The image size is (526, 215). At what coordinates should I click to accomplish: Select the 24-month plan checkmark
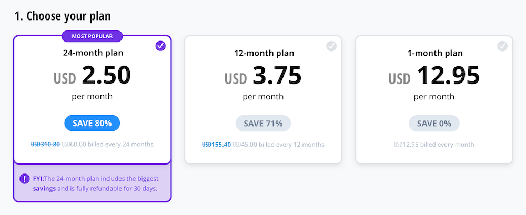pos(161,46)
